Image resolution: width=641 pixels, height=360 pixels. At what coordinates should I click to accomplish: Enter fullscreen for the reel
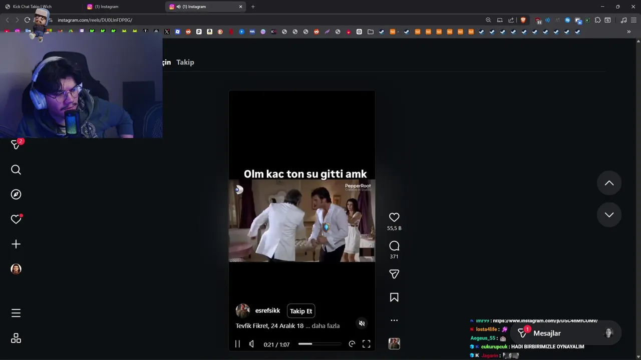366,344
